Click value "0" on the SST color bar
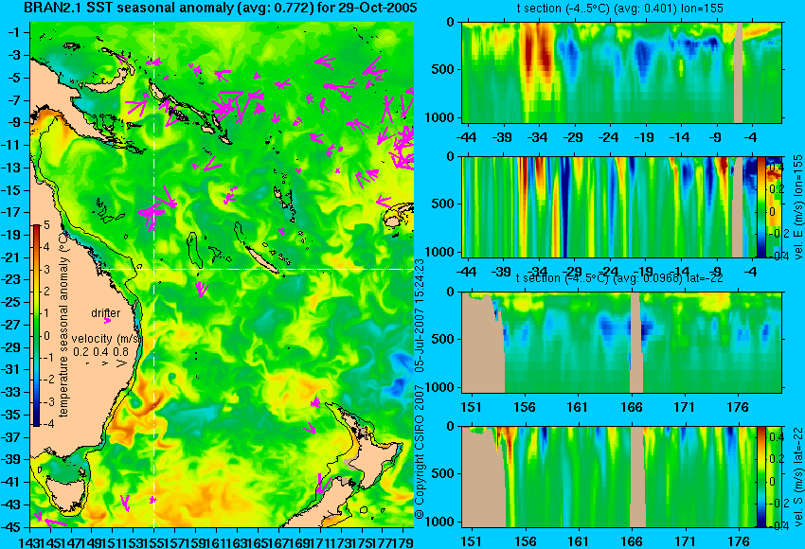805x549 pixels. point(46,336)
